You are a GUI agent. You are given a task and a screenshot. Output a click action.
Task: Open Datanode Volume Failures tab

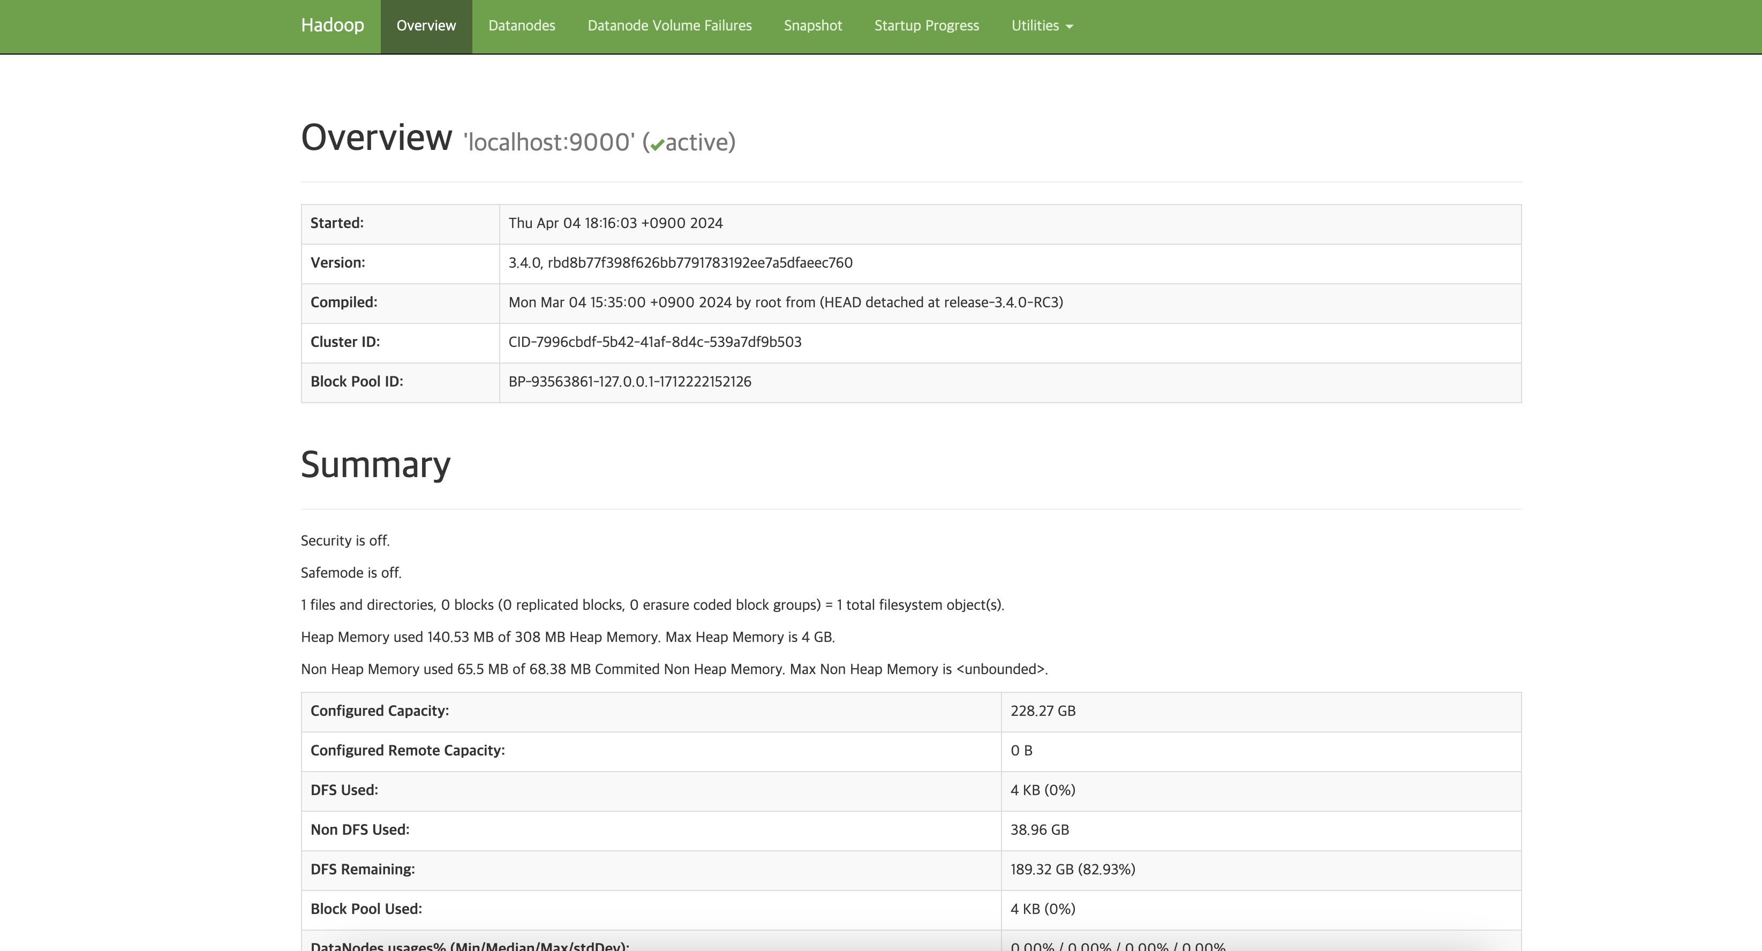[669, 26]
